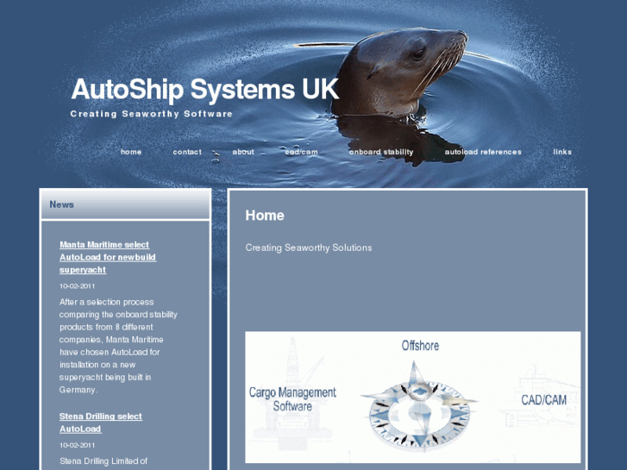
Task: Select Offshore label in banner image
Action: click(420, 346)
